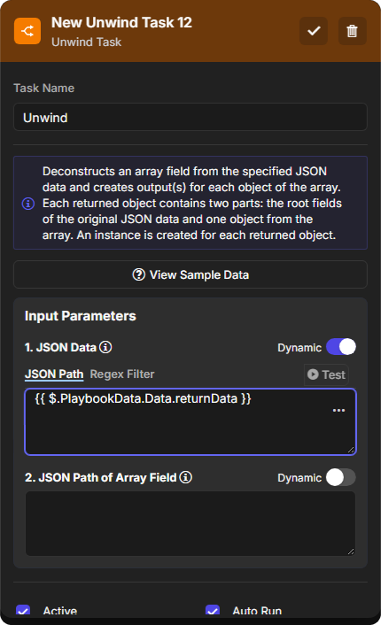Viewport: 381px width, 625px height.
Task: Click the info icon beside the description text
Action: pyautogui.click(x=28, y=204)
